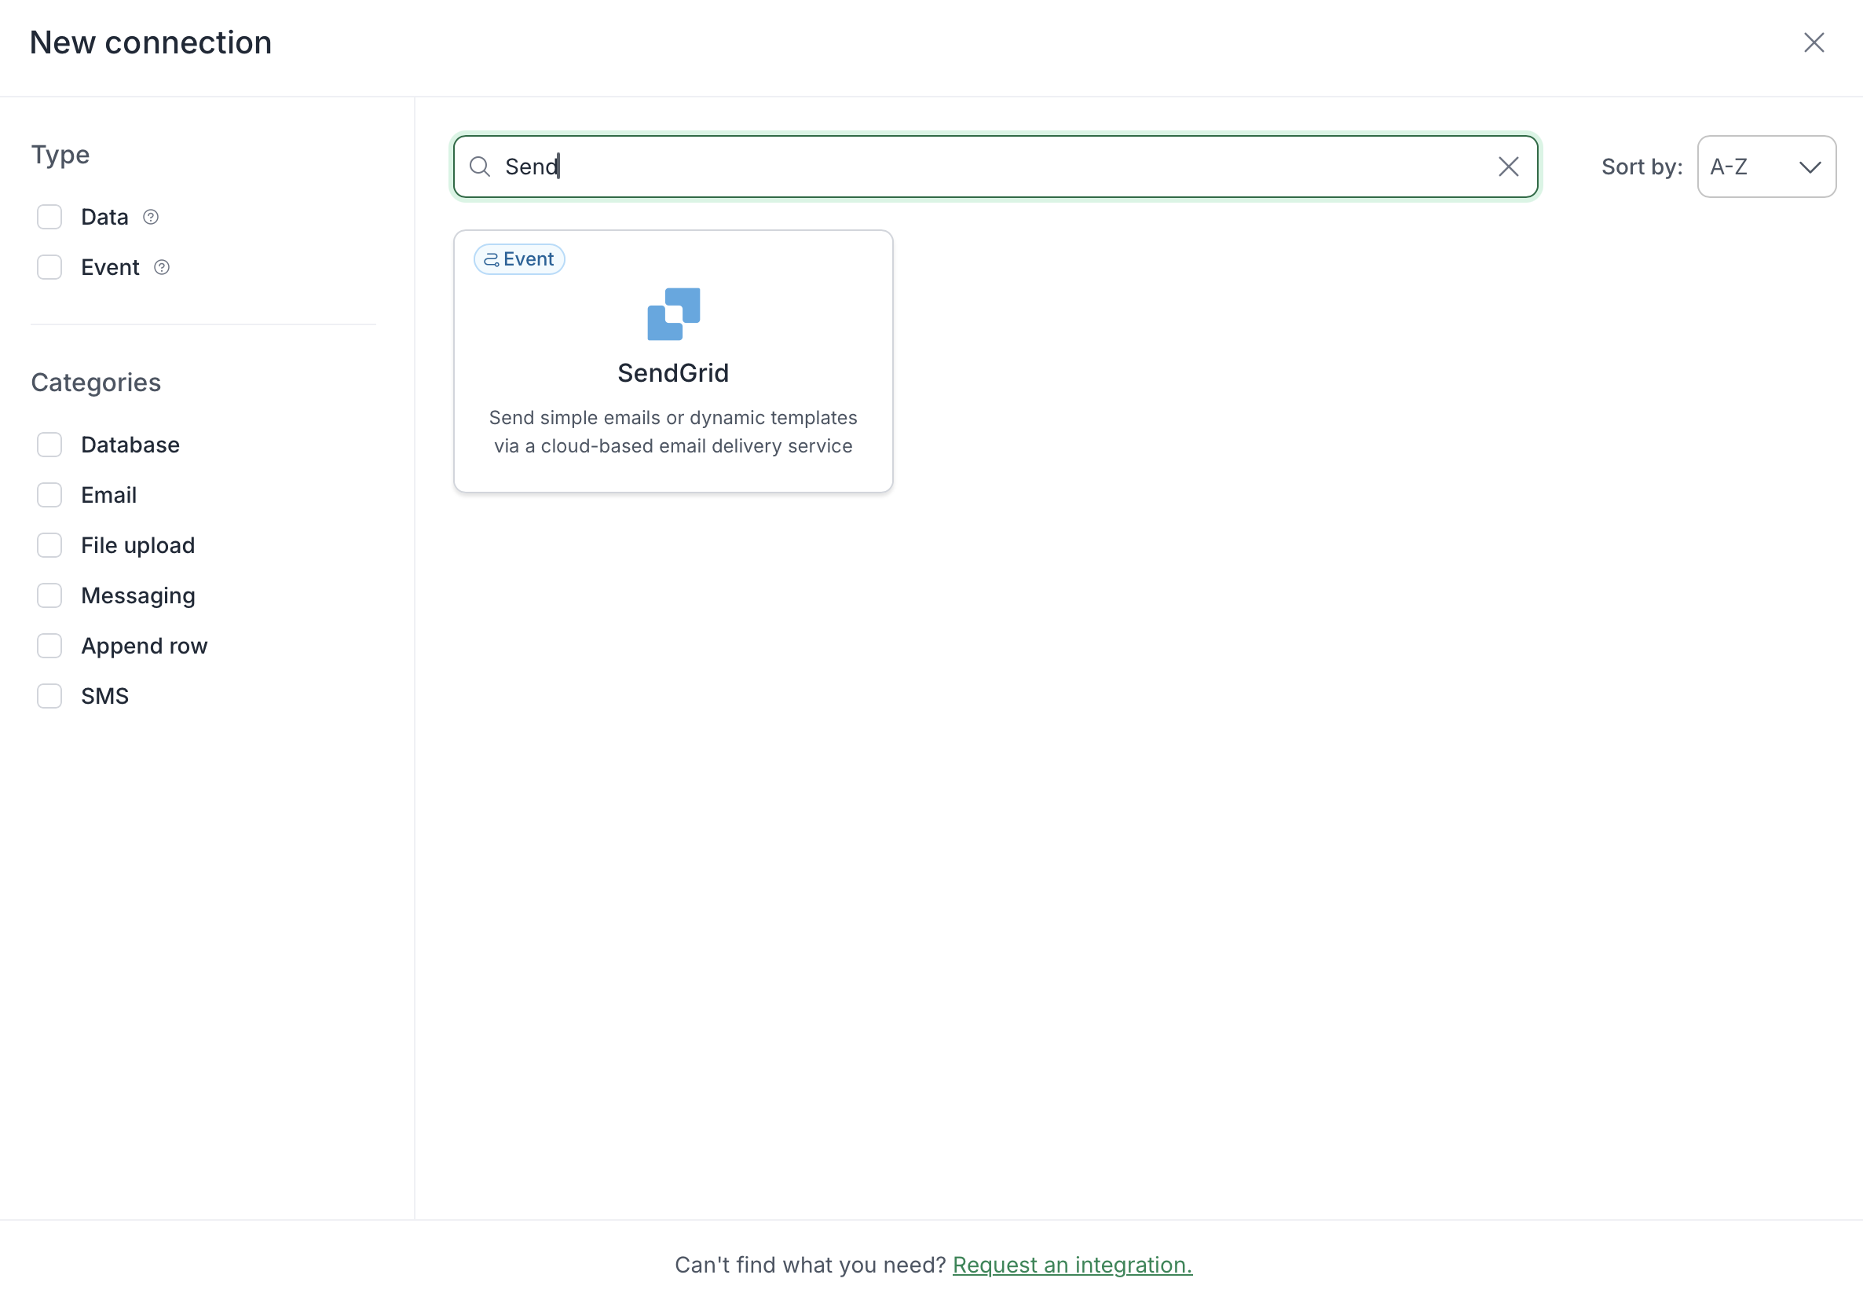Check the Email category filter

click(49, 495)
